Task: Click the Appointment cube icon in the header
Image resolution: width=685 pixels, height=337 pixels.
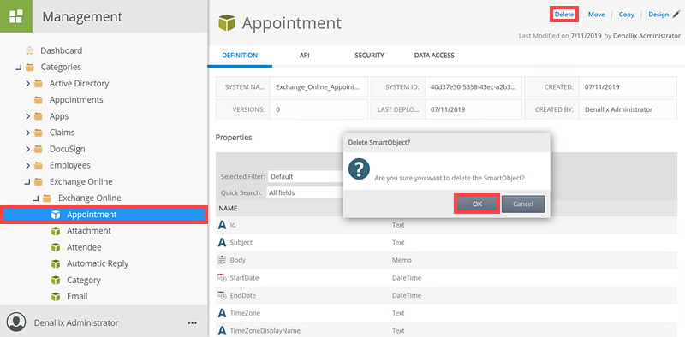Action: coord(227,23)
